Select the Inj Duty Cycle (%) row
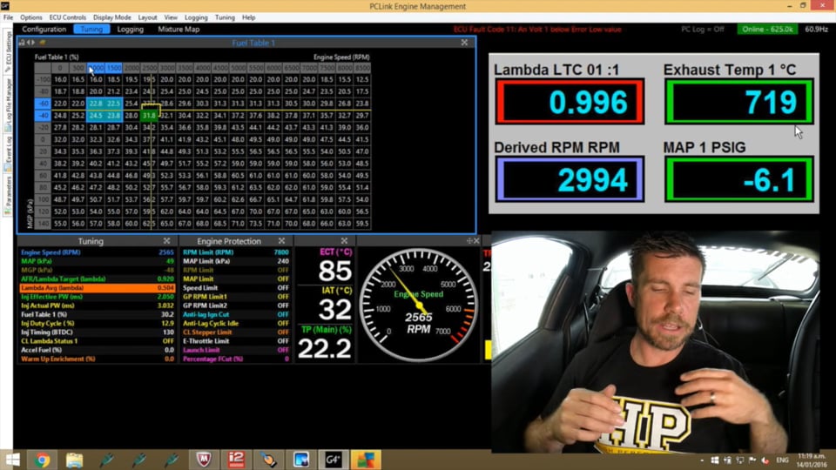 (x=97, y=324)
